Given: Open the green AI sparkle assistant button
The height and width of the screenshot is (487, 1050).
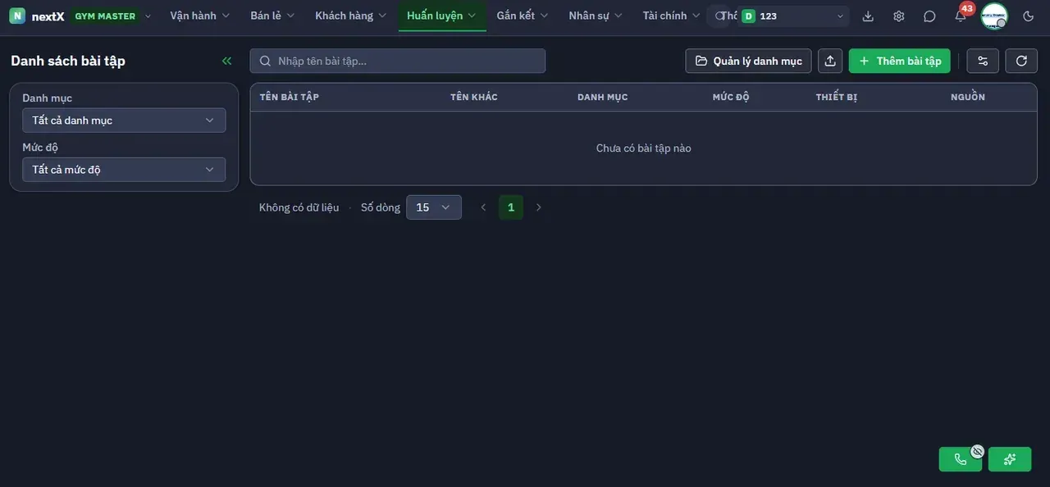Looking at the screenshot, I should point(1010,459).
